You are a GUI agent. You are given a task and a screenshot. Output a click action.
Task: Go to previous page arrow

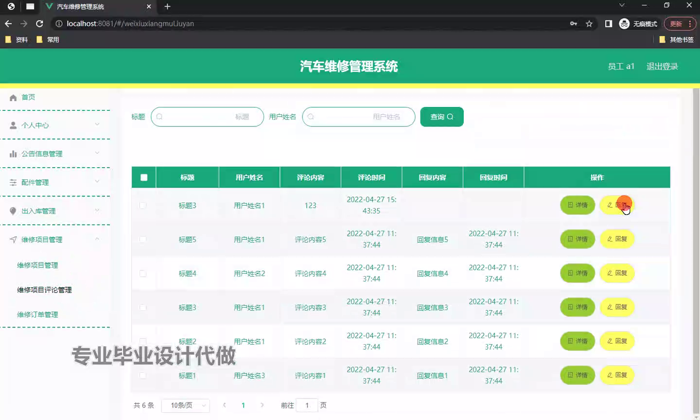224,405
